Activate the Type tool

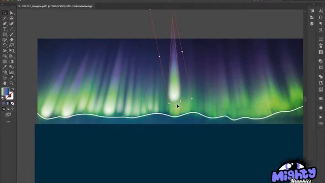[x=5, y=29]
